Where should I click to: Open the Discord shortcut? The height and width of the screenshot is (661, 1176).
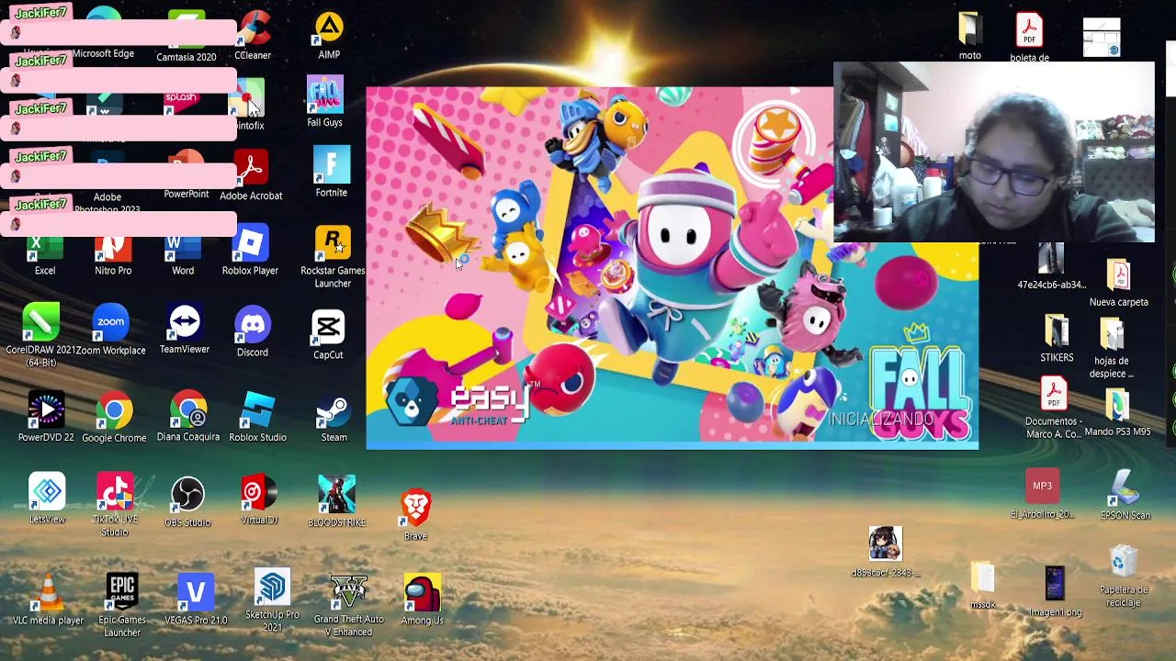(x=253, y=332)
